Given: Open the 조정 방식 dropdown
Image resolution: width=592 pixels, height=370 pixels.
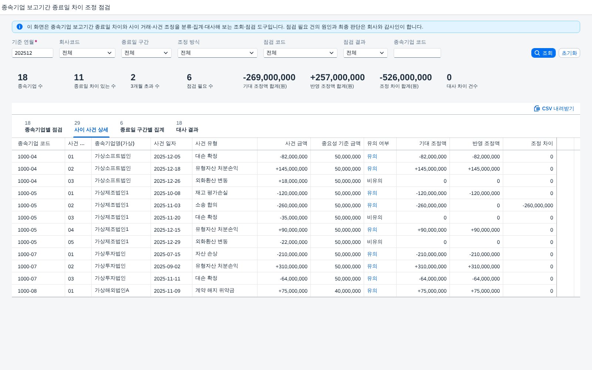Looking at the screenshot, I should [218, 53].
